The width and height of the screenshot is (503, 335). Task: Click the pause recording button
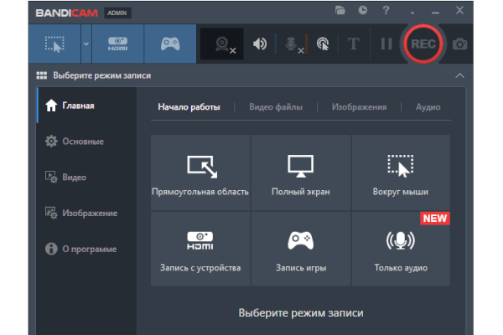(x=386, y=44)
